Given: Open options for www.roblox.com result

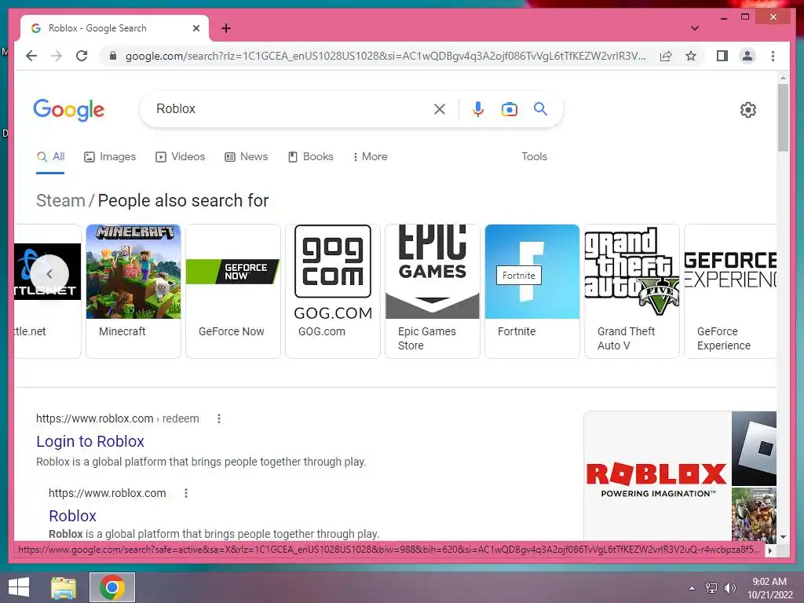Looking at the screenshot, I should (186, 493).
